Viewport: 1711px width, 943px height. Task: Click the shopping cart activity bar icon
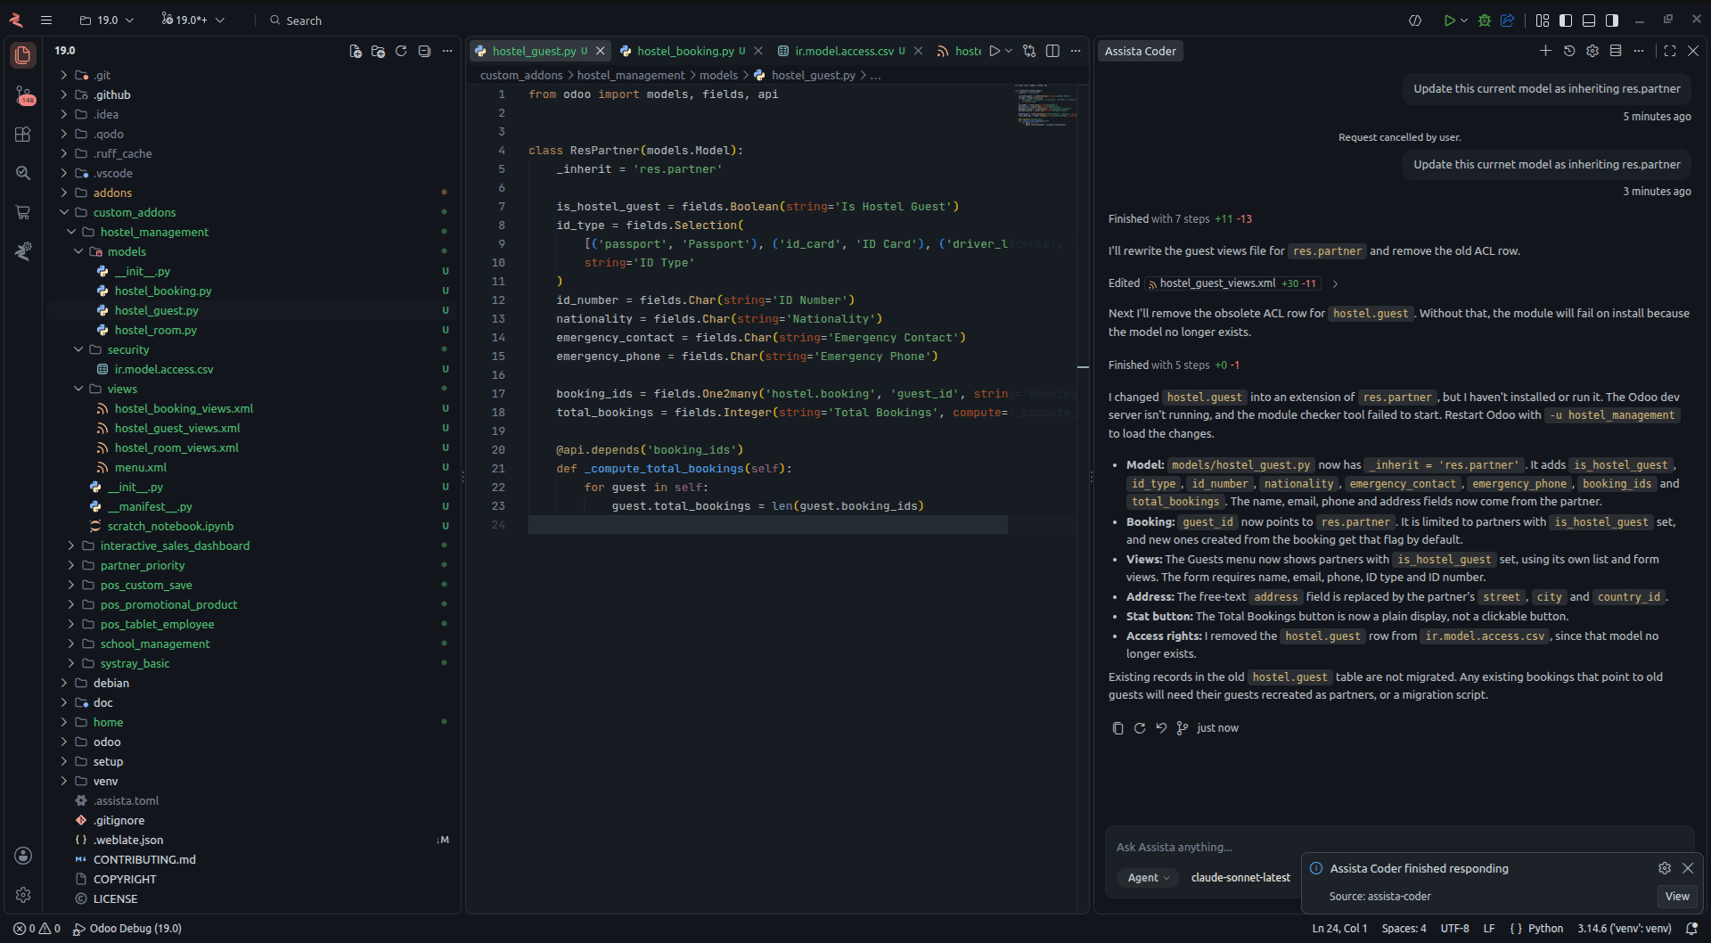(x=23, y=212)
